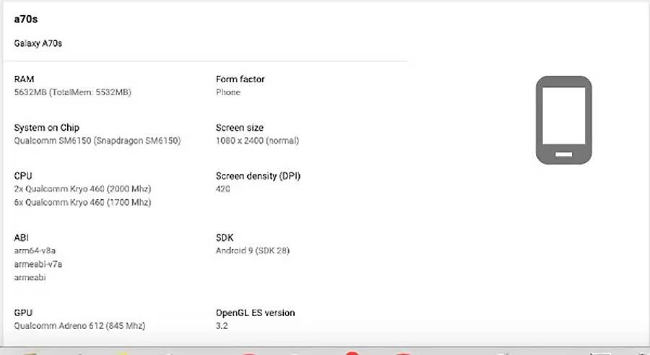This screenshot has width=650, height=355.
Task: Click the RAM label
Action: (x=24, y=79)
